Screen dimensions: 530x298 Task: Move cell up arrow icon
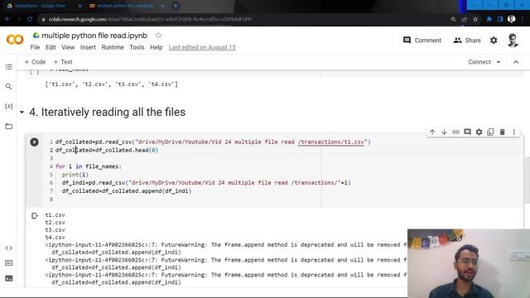432,132
